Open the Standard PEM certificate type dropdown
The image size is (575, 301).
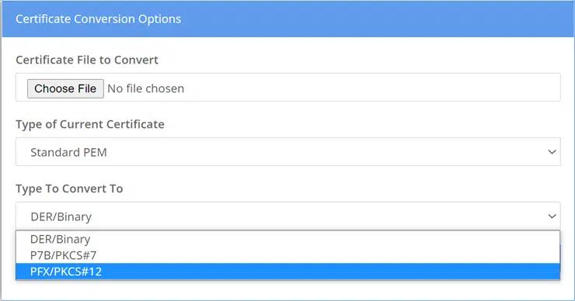(x=287, y=151)
